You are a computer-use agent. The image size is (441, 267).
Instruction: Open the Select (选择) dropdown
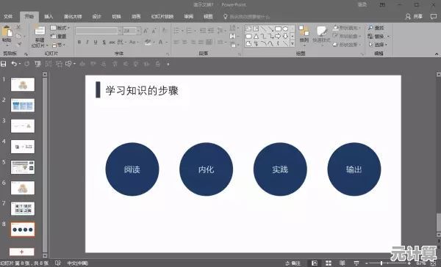tap(379, 45)
